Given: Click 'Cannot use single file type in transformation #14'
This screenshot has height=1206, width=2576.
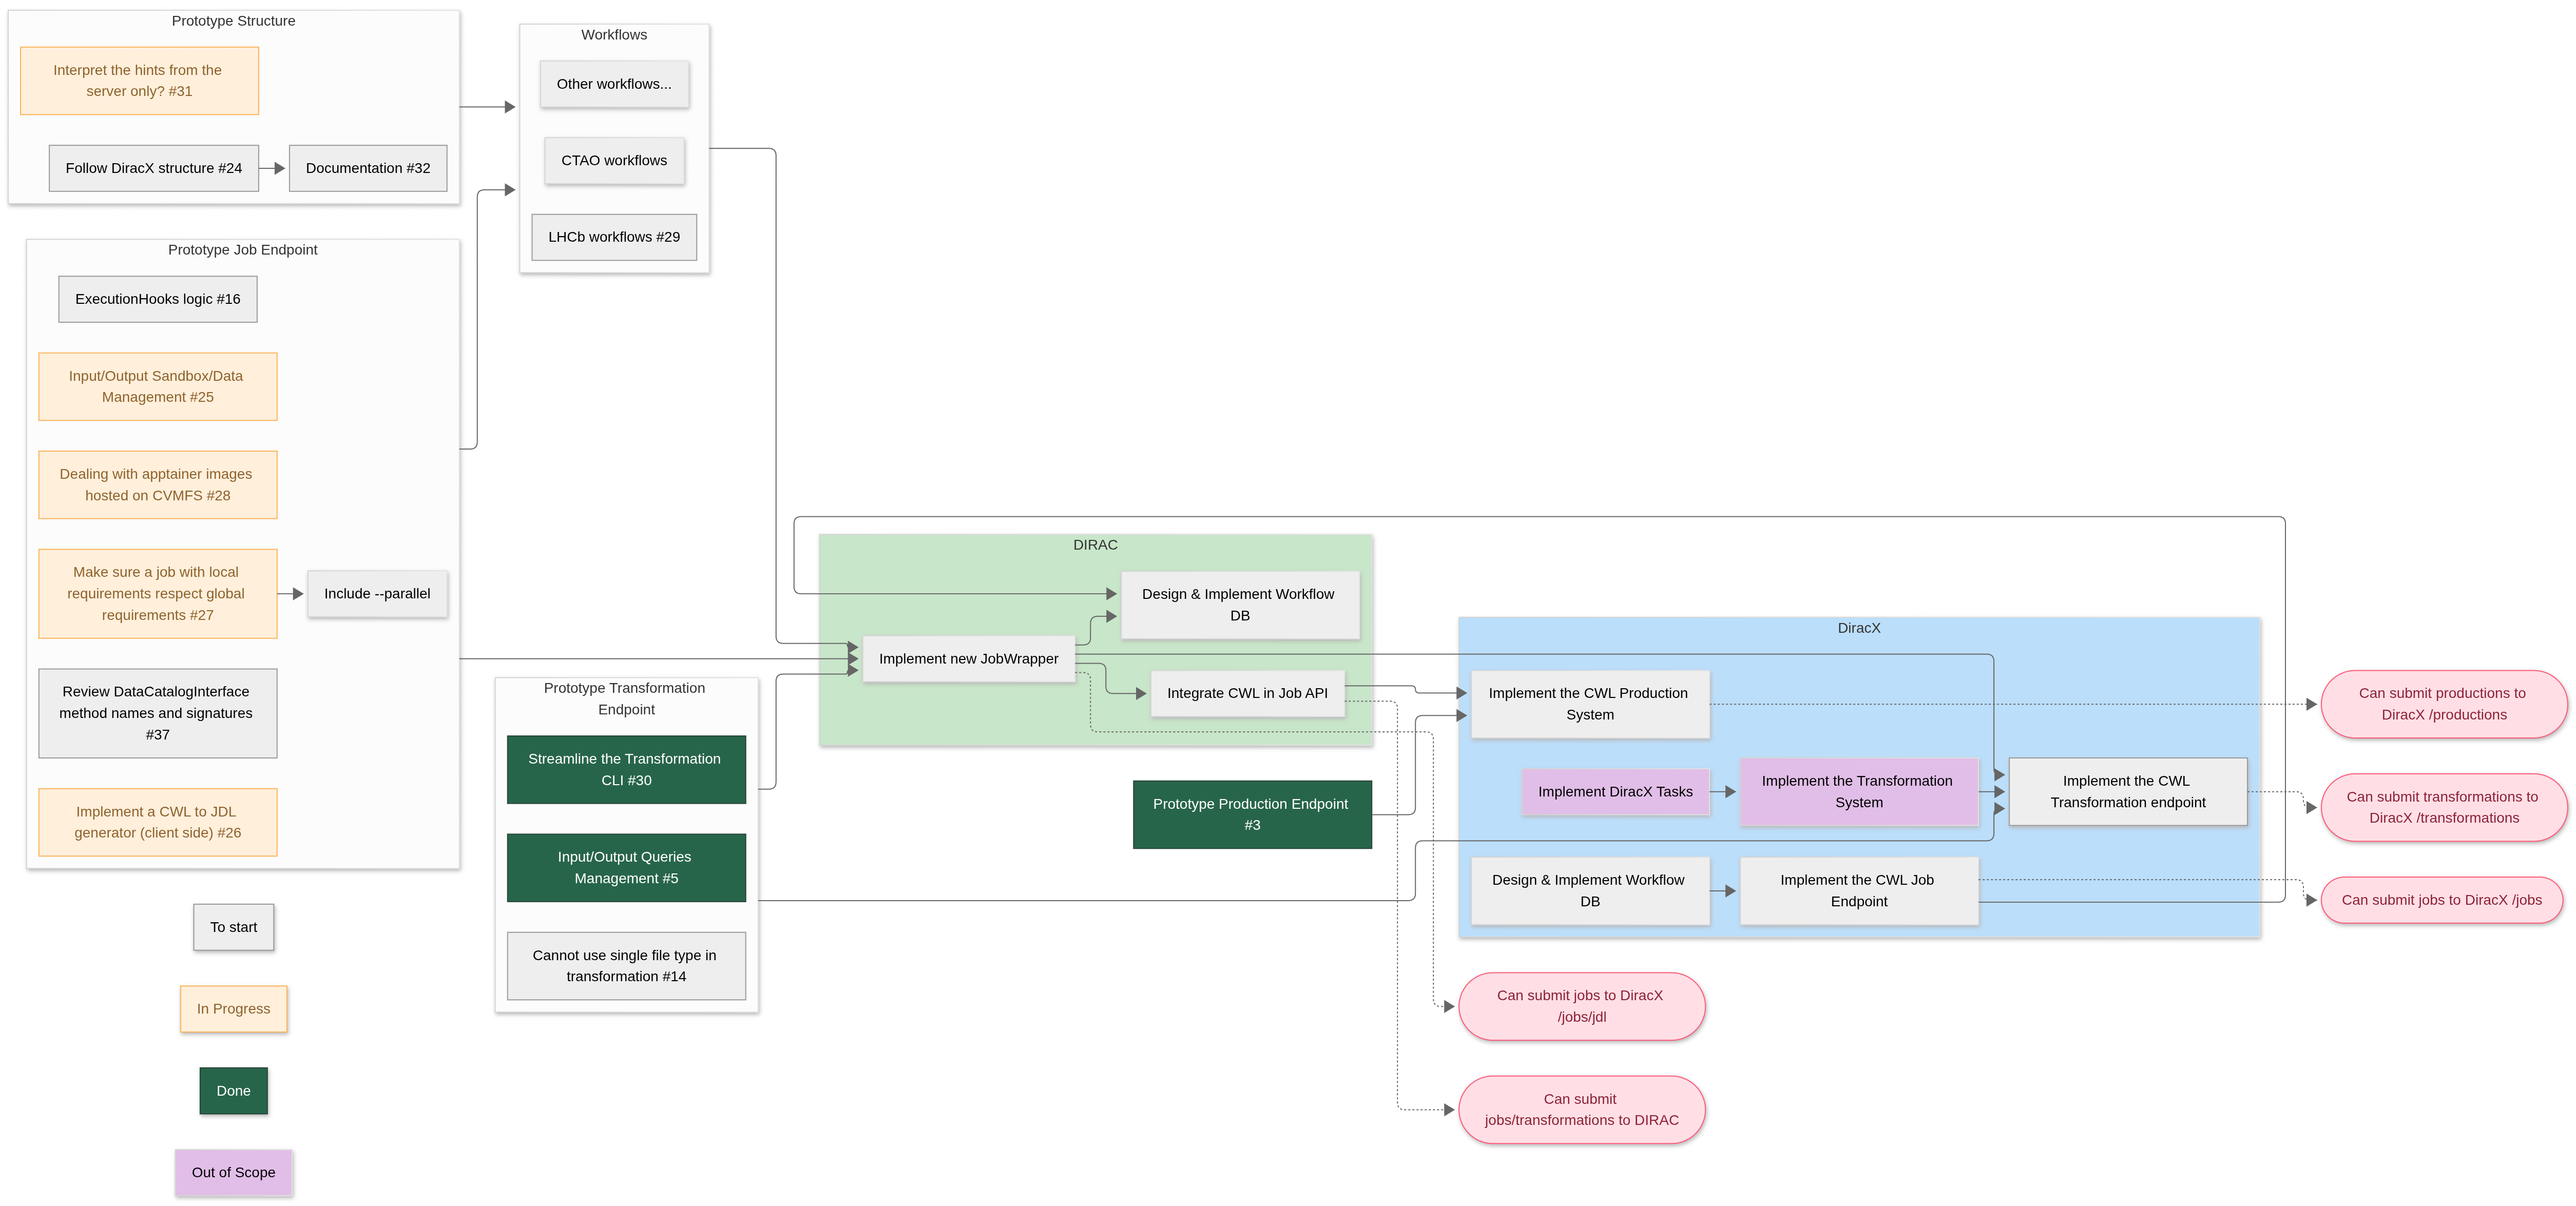Looking at the screenshot, I should pyautogui.click(x=625, y=965).
